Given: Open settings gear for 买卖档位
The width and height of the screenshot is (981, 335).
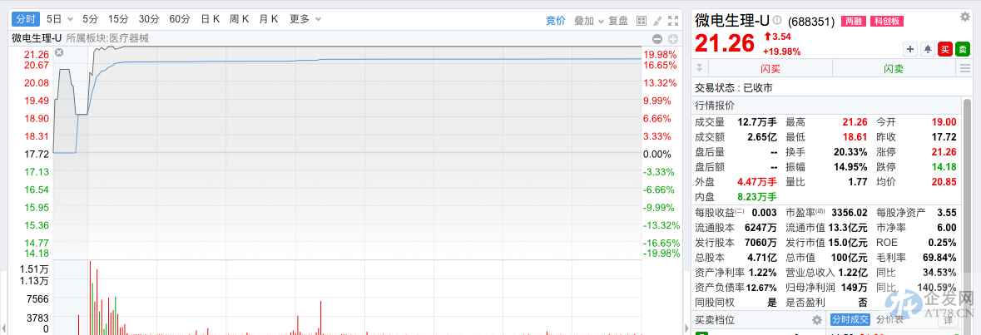Looking at the screenshot, I should coord(816,320).
